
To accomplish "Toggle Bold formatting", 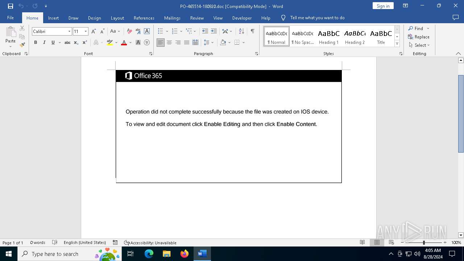I will (36, 42).
